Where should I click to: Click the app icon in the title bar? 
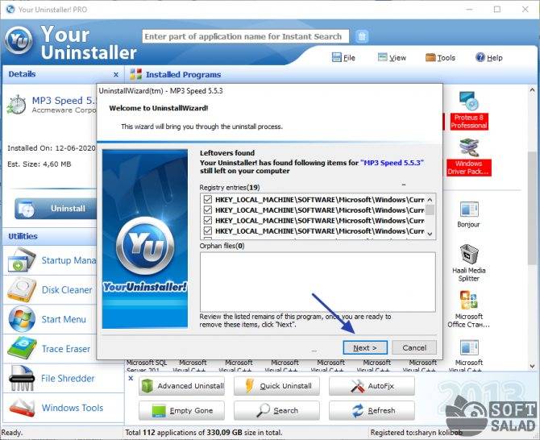coord(10,10)
